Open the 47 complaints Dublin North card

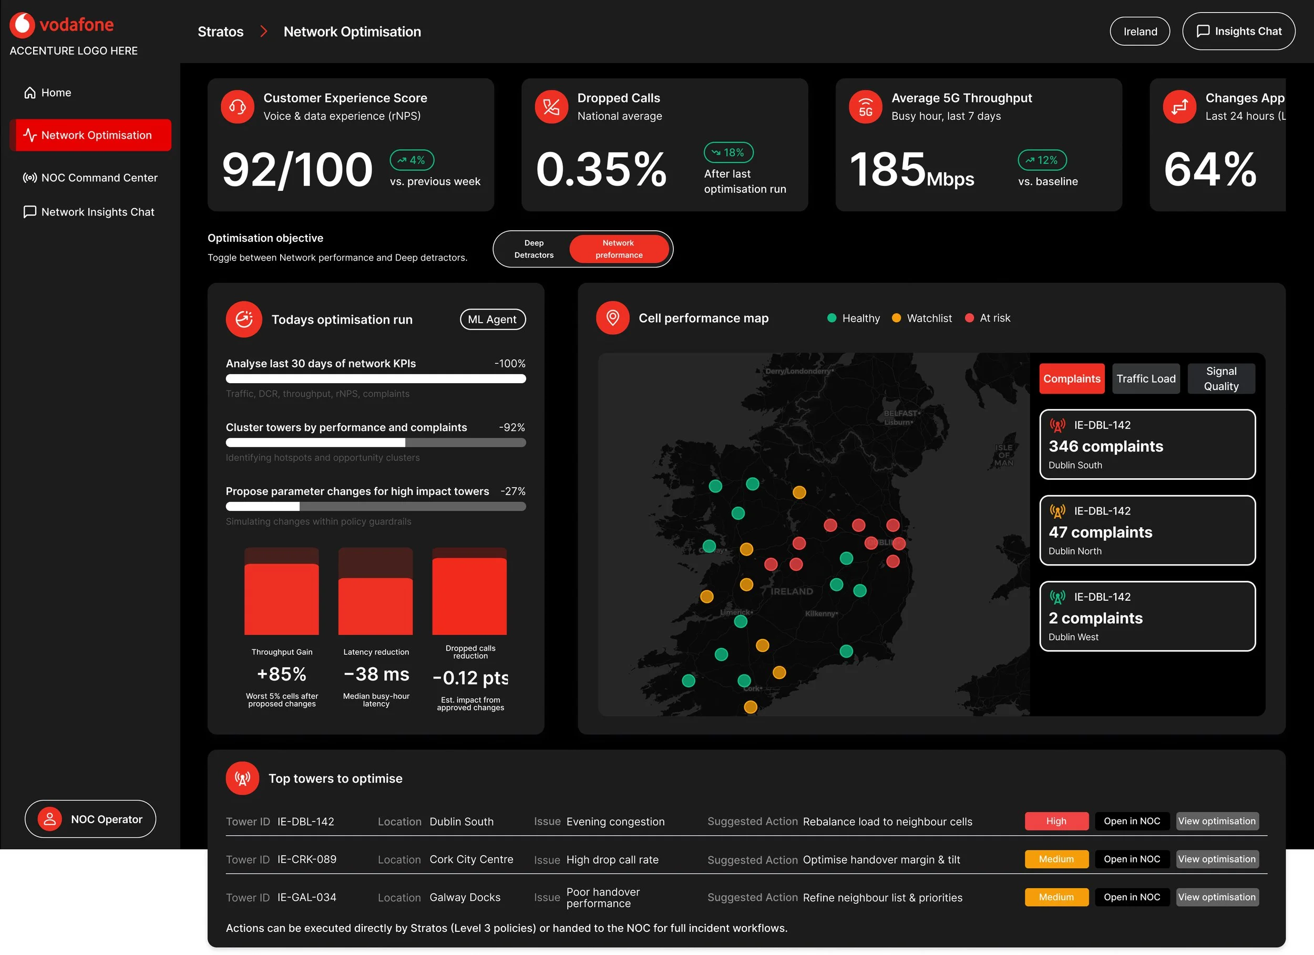tap(1147, 530)
